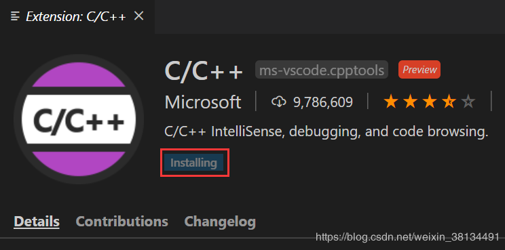Open the Contributions tab

[x=121, y=222]
